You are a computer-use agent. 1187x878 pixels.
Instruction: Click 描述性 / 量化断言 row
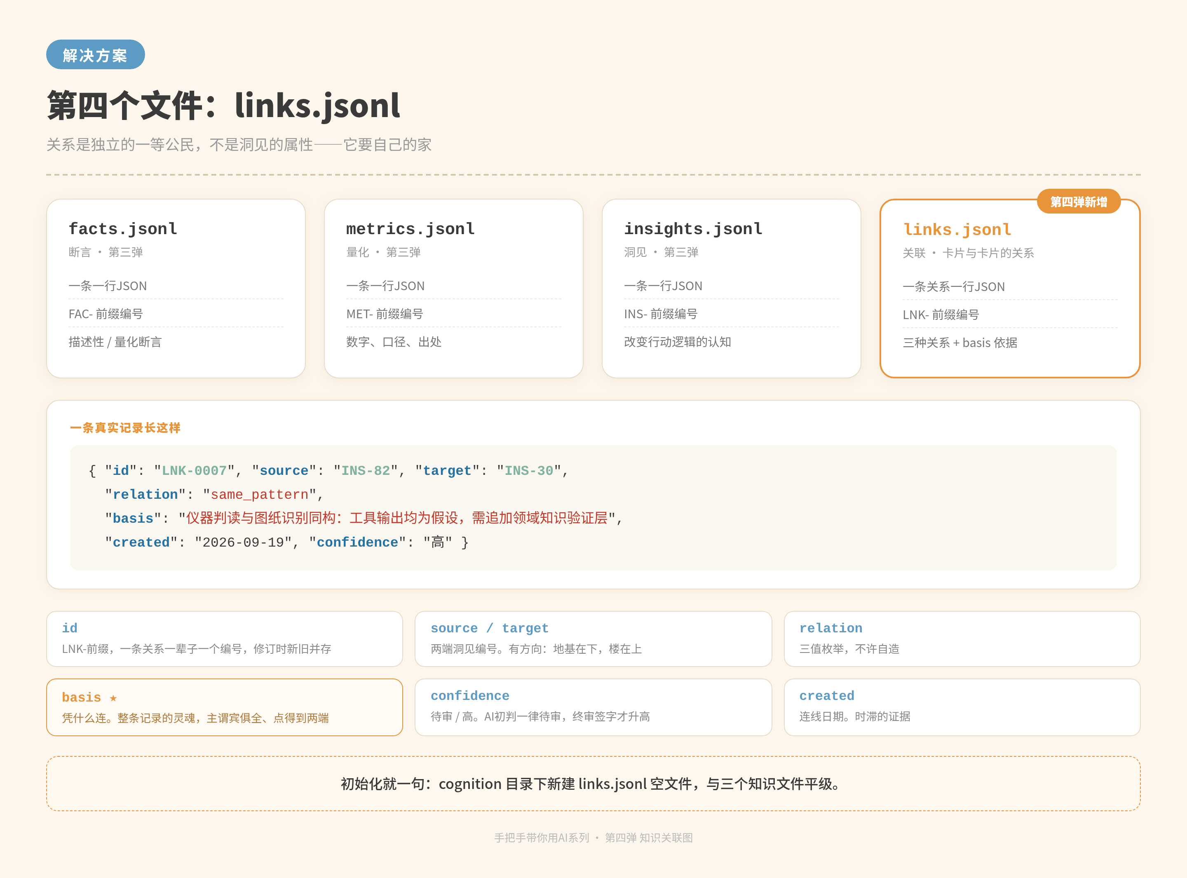click(x=176, y=342)
